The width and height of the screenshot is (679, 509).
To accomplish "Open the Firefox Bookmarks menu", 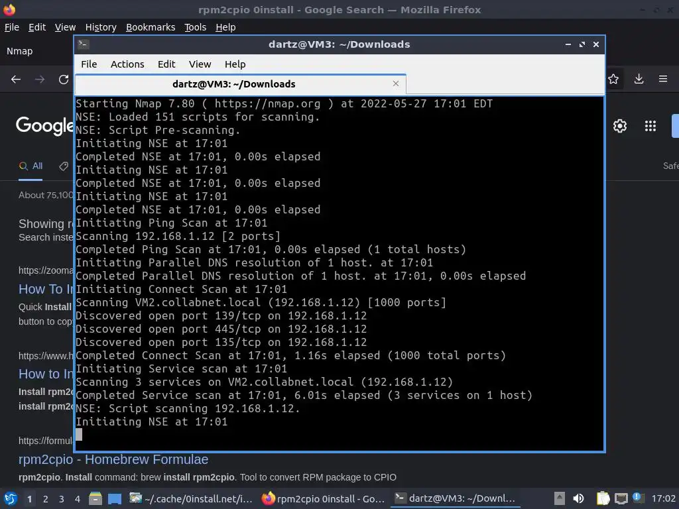I will click(151, 27).
